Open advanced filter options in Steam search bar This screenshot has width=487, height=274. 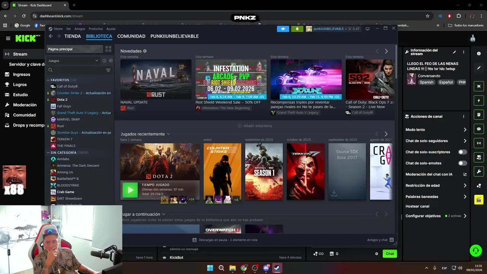point(108,70)
